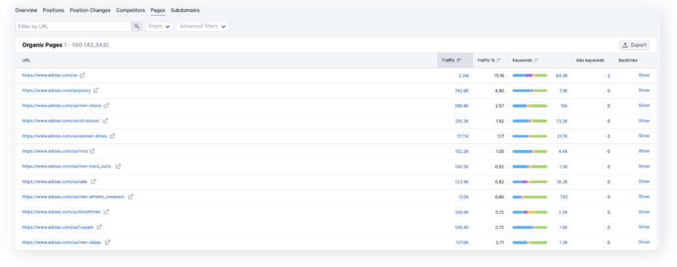The width and height of the screenshot is (677, 267).
Task: Open external link icon for storefinder URL
Action: 106,211
